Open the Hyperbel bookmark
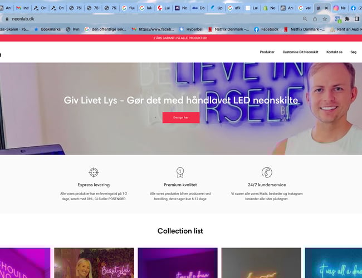This screenshot has width=362, height=278. (190, 29)
